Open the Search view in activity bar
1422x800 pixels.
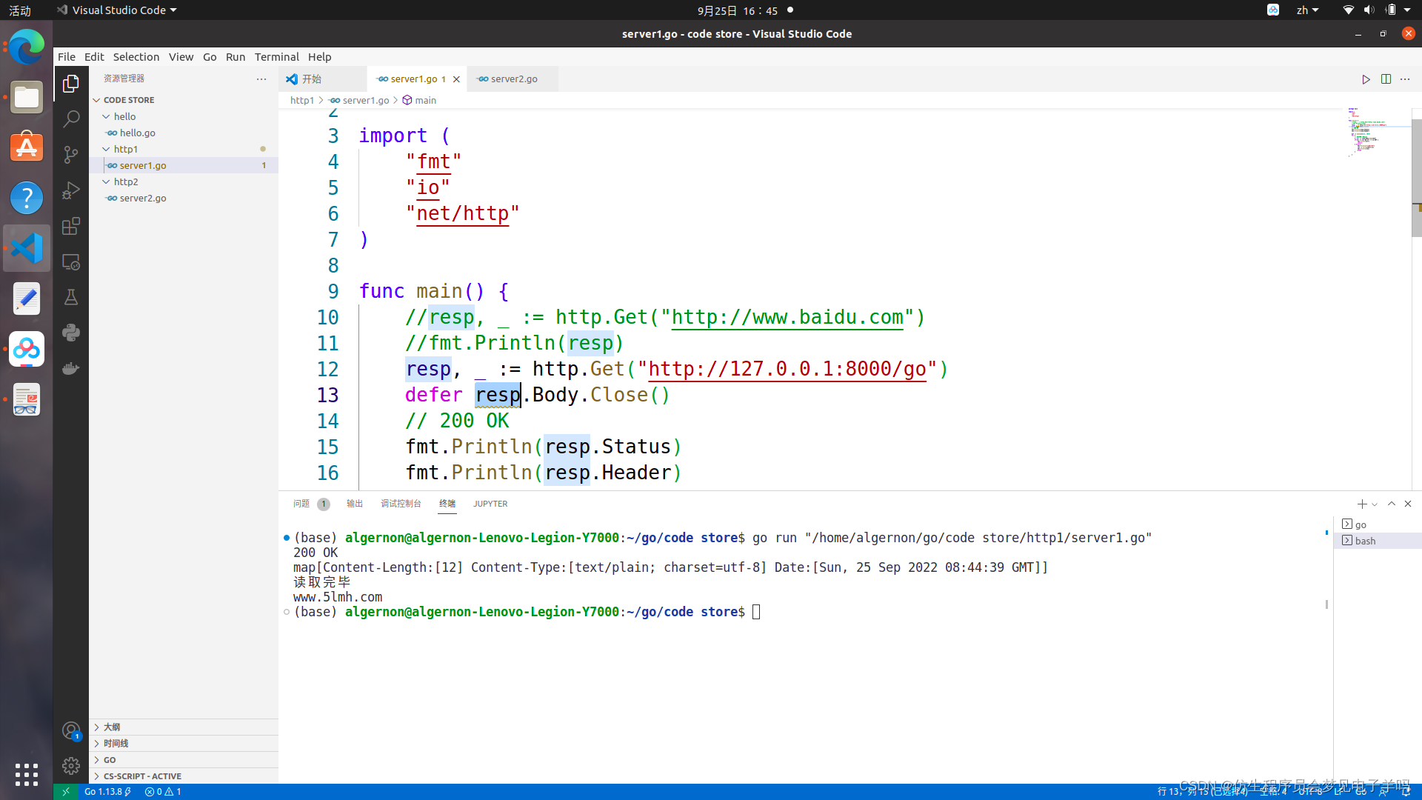(71, 119)
